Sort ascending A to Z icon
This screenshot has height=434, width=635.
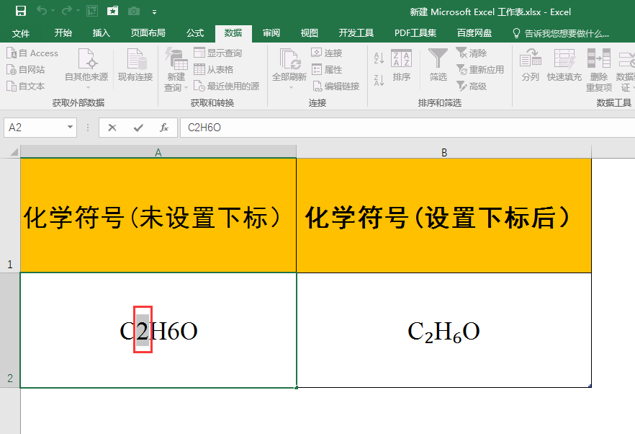coord(379,58)
